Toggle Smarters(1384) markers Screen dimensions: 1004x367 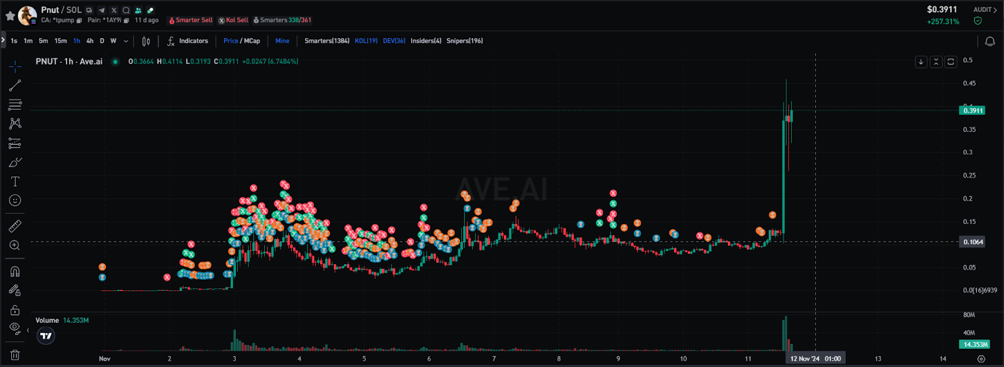pyautogui.click(x=327, y=41)
